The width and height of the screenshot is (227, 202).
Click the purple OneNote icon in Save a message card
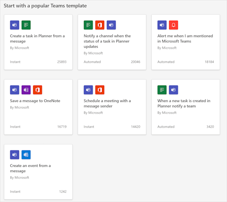(26, 90)
